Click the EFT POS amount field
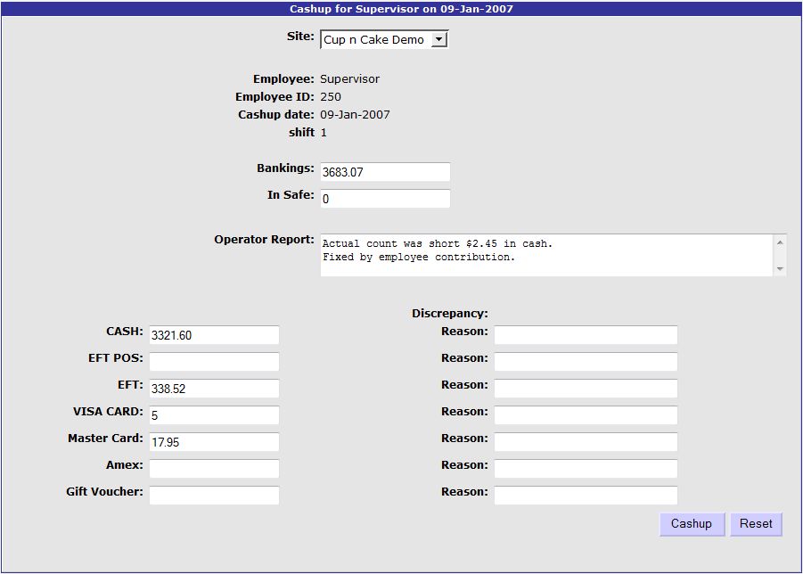This screenshot has width=803, height=574. 214,362
